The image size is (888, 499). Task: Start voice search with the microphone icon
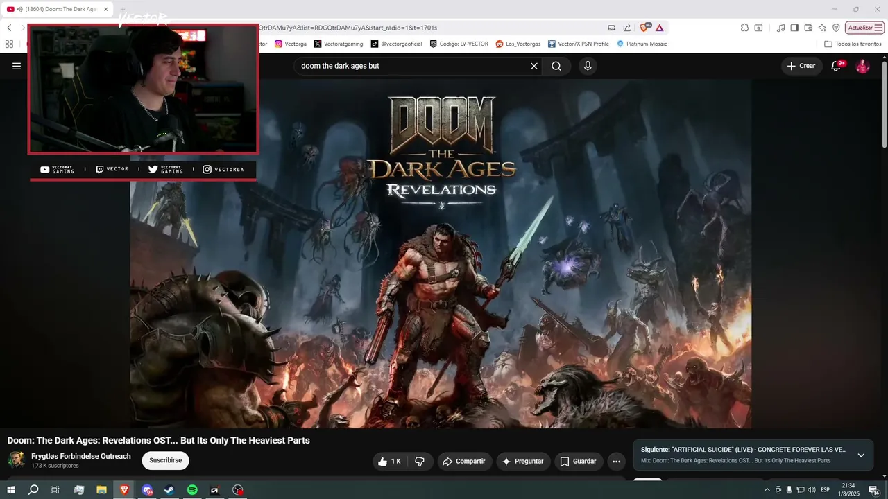pyautogui.click(x=588, y=66)
